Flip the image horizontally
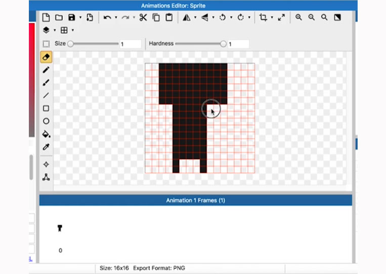The height and width of the screenshot is (274, 386). (186, 18)
